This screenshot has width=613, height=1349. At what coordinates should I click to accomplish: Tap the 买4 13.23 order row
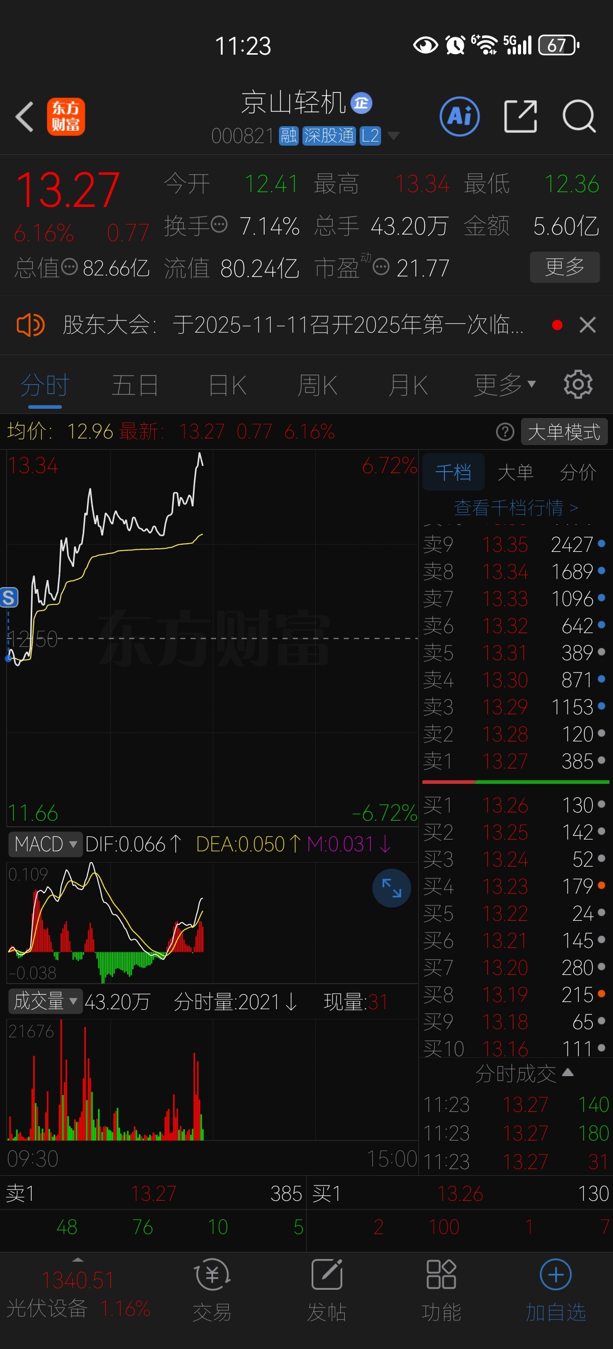pos(515,887)
